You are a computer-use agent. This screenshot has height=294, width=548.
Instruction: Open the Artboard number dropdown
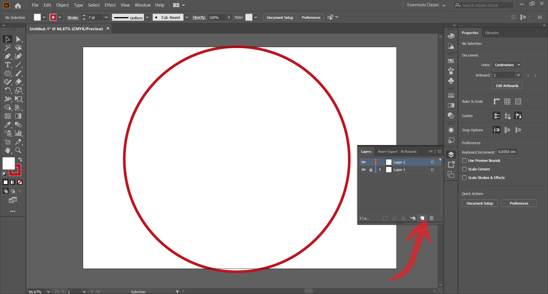pyautogui.click(x=519, y=75)
